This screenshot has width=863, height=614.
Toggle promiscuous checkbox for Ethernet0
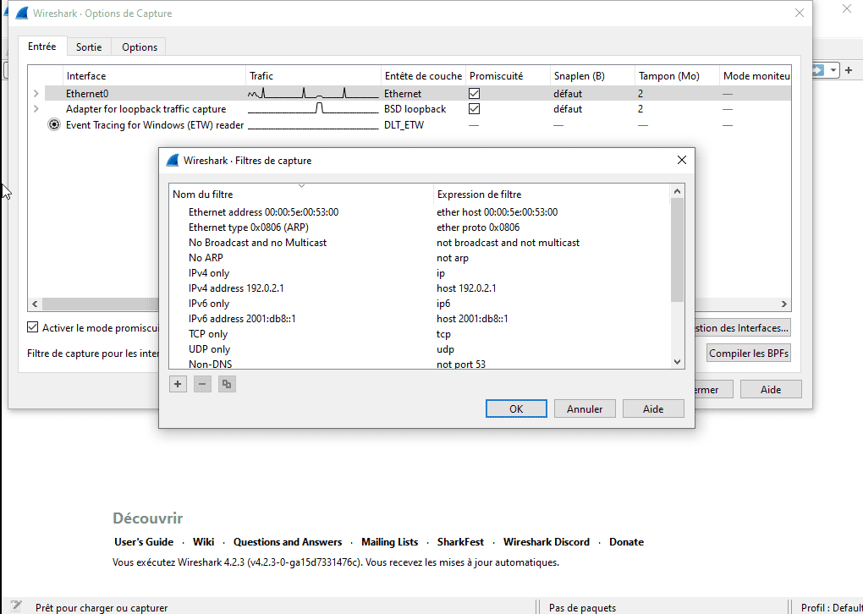point(474,94)
